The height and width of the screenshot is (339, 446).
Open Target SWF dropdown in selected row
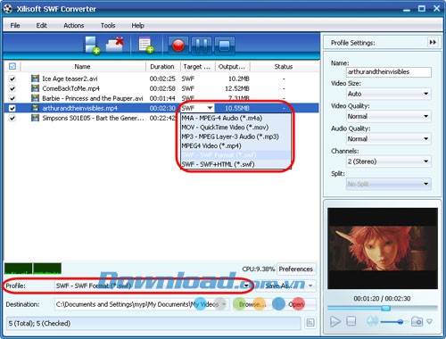210,108
